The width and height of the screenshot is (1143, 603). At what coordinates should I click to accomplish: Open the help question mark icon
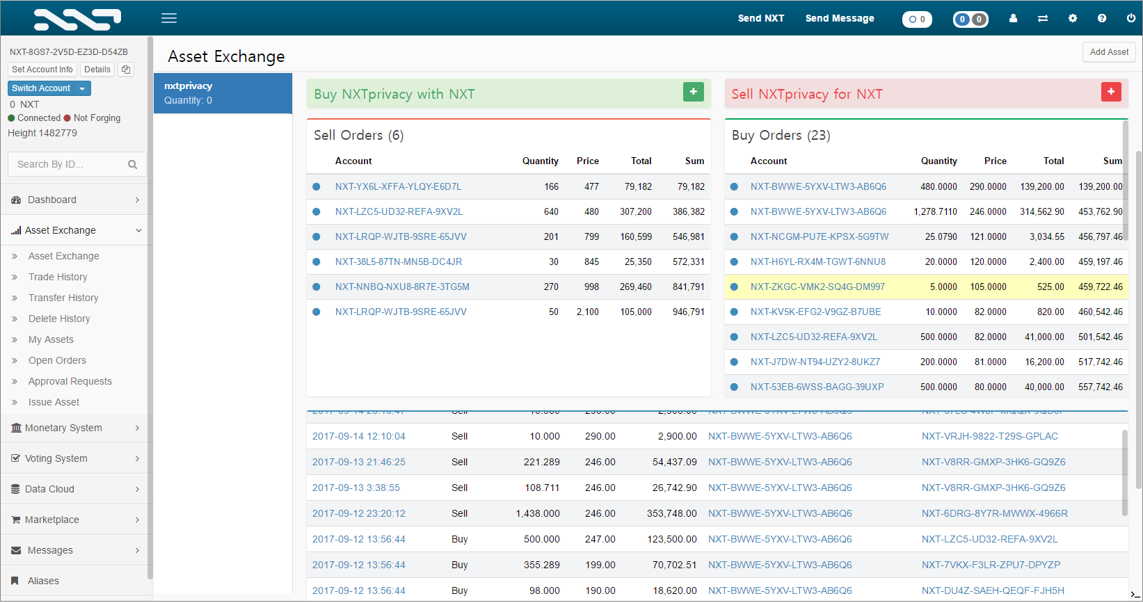coord(1102,19)
